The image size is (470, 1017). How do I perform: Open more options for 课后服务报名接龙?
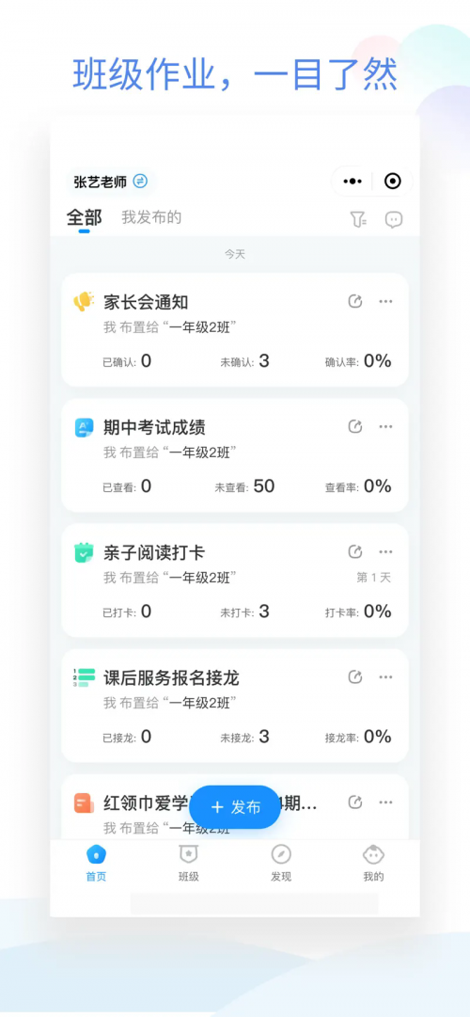click(385, 677)
